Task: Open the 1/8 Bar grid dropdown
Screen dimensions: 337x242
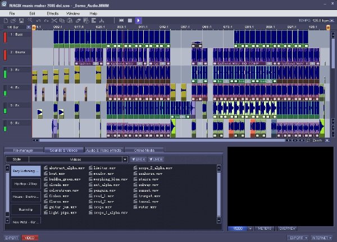Action: pos(29,27)
